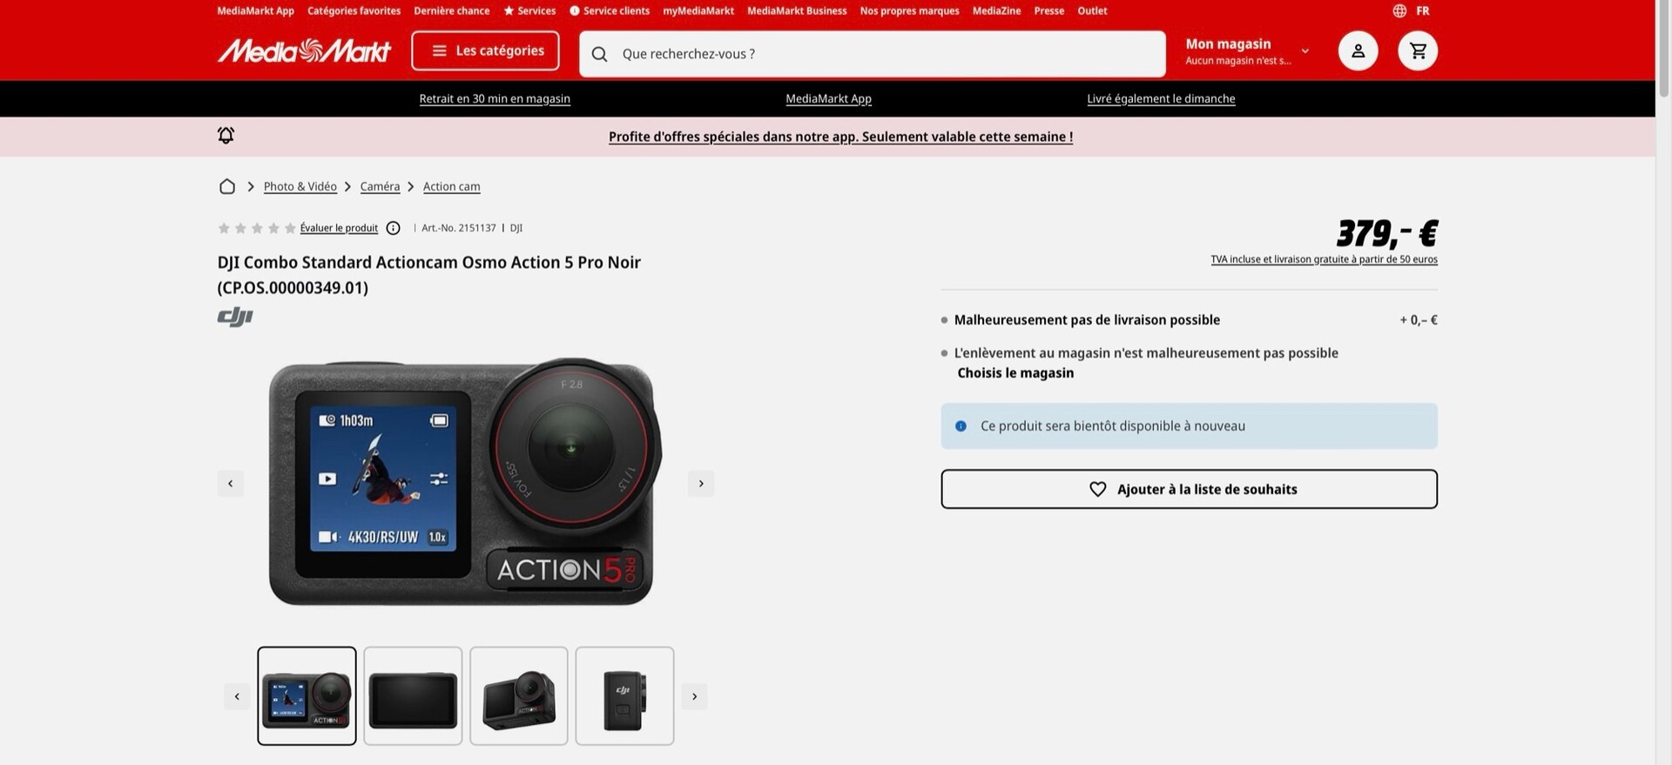Click the notification bell icon
The height and width of the screenshot is (765, 1672).
226,135
